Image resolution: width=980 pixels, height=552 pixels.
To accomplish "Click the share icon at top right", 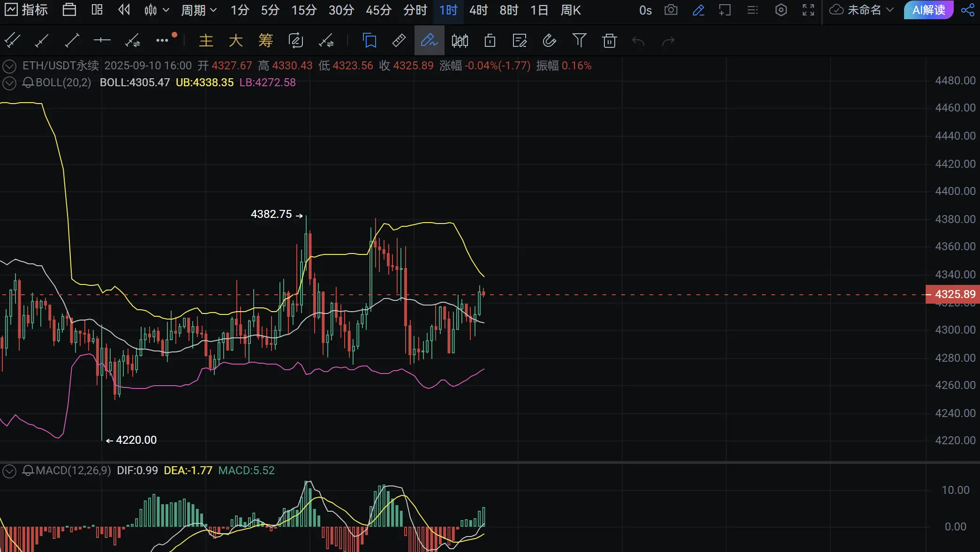I will 968,10.
